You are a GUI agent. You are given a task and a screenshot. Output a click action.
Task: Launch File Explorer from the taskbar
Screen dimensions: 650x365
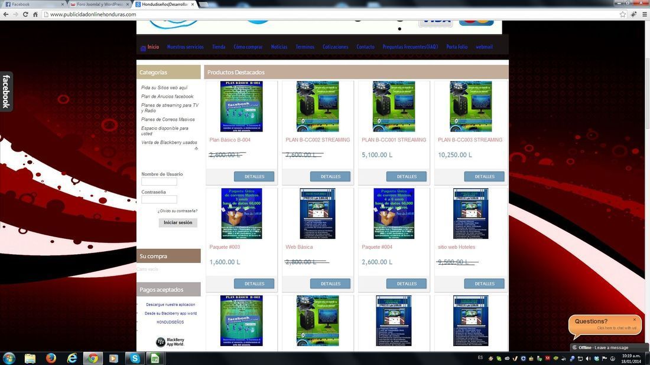30,358
